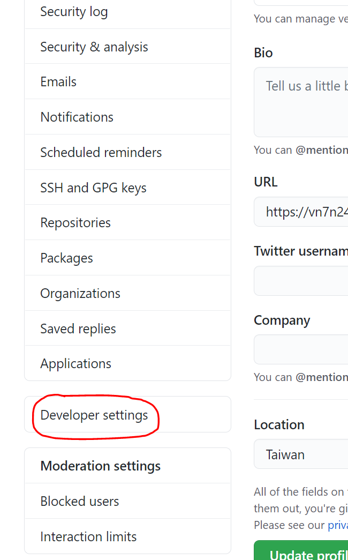Click Developer settings link

point(94,415)
